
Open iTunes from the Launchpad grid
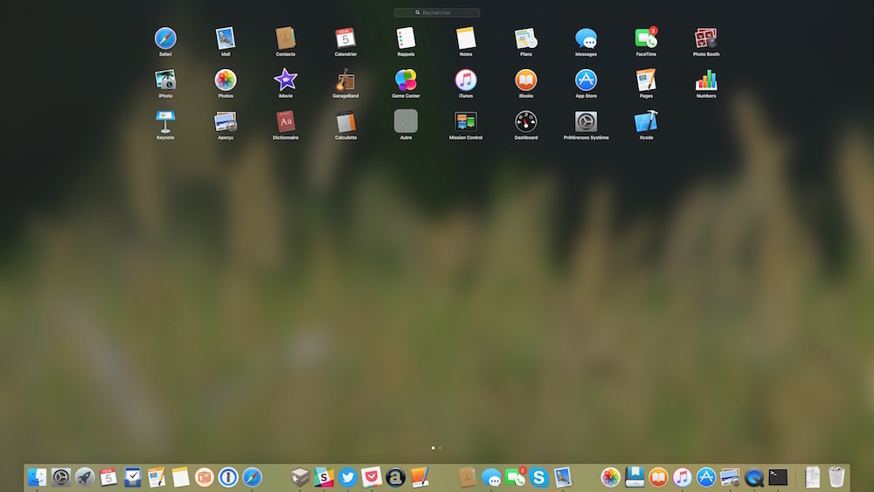(466, 80)
